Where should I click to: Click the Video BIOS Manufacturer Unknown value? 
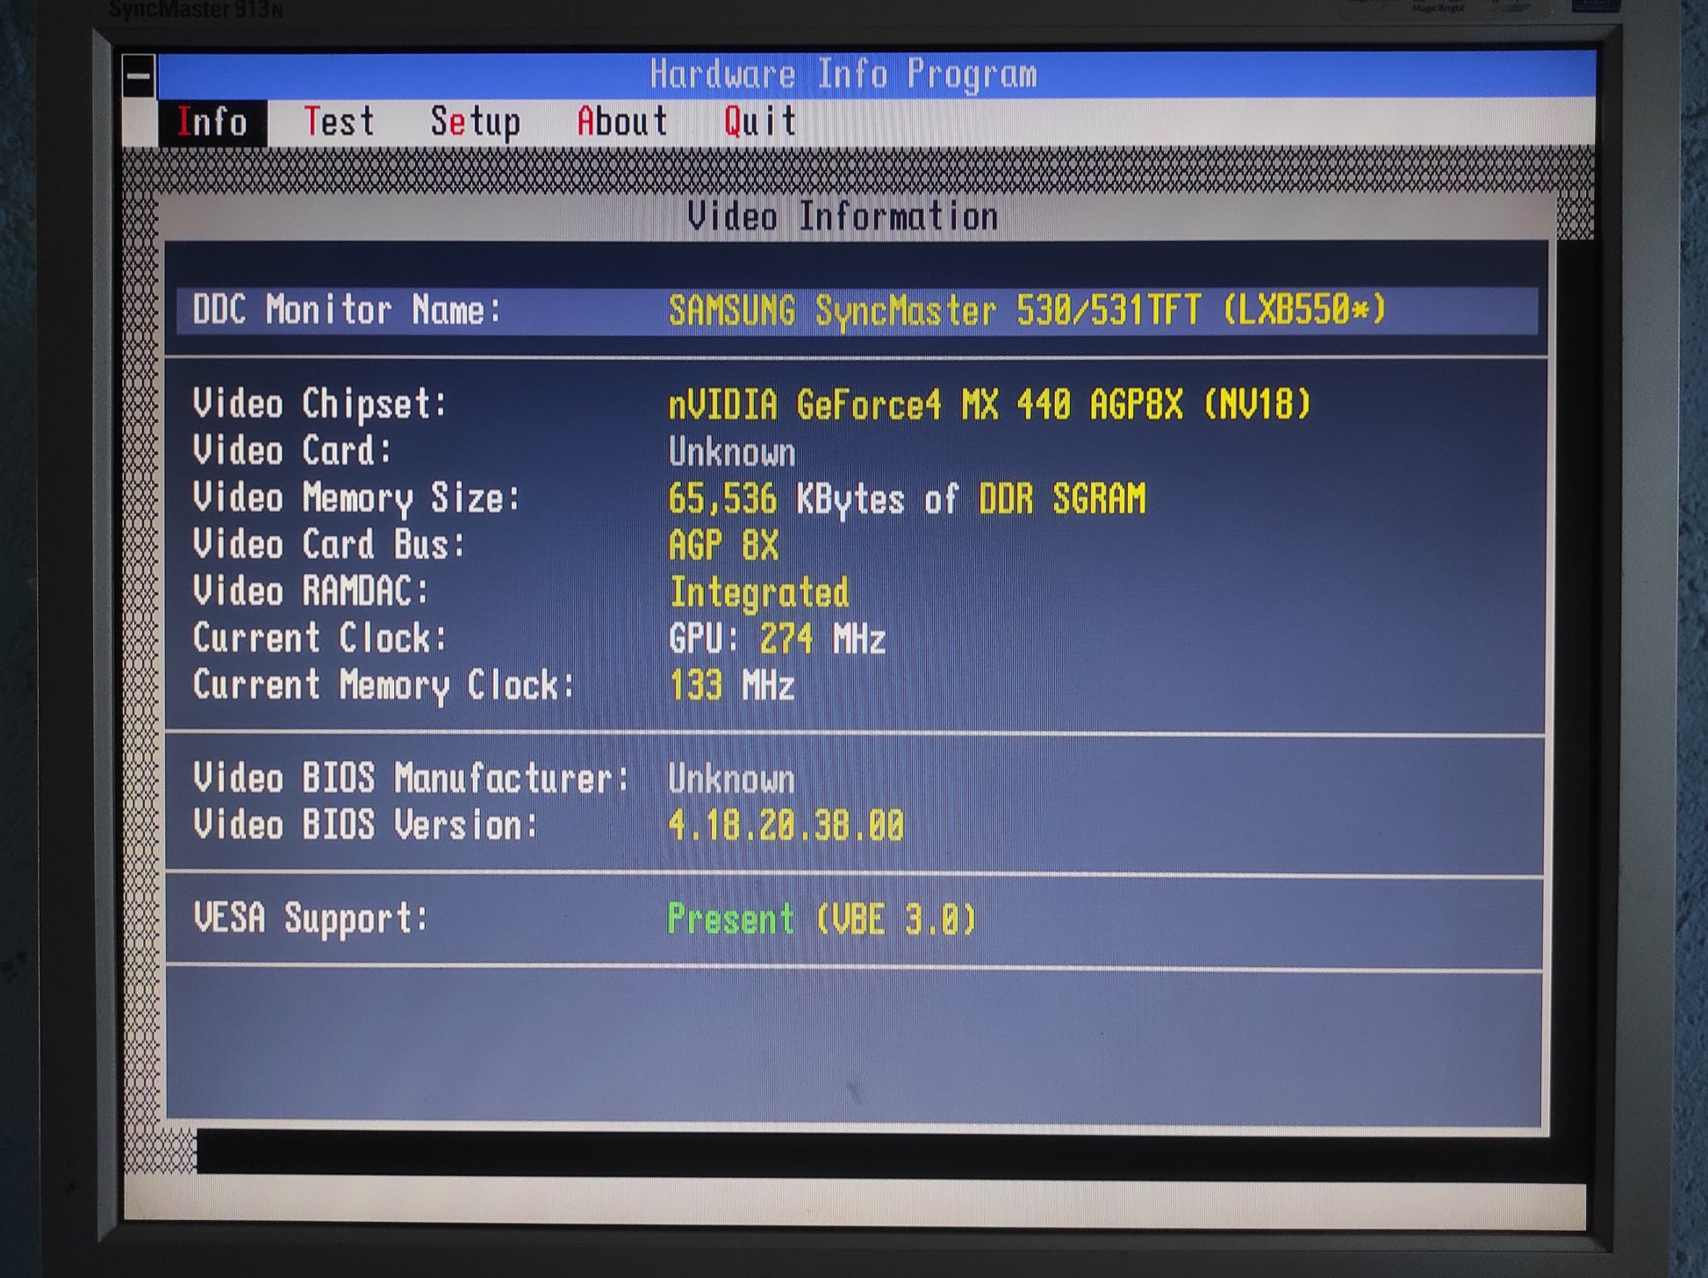(x=731, y=779)
